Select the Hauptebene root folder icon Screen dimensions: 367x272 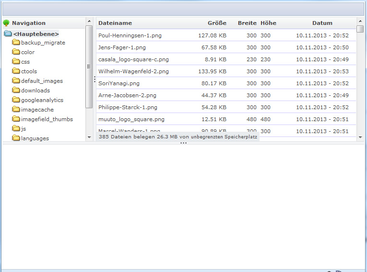pos(8,34)
